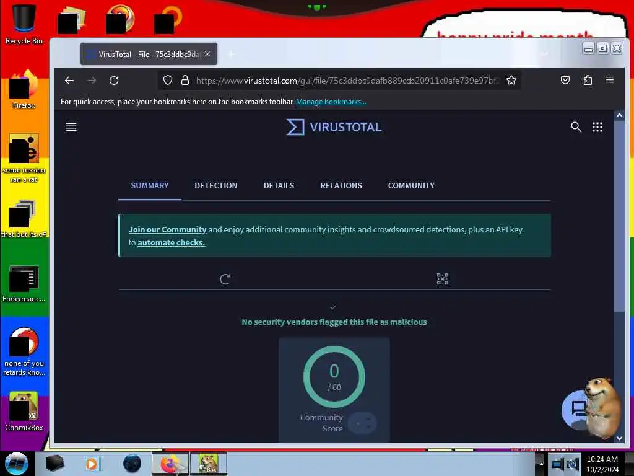Click 'Join our Community' link
Screen dimensions: 634x476
coord(167,229)
